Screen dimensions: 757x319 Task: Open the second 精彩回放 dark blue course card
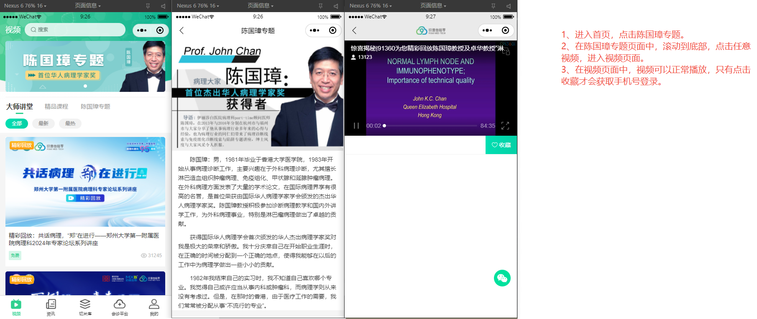point(85,284)
